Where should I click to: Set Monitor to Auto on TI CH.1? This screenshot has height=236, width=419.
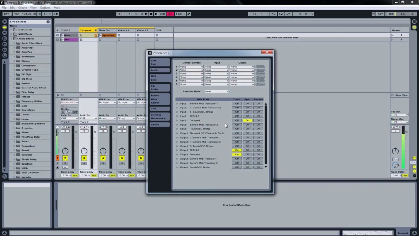pyautogui.click(x=69, y=112)
